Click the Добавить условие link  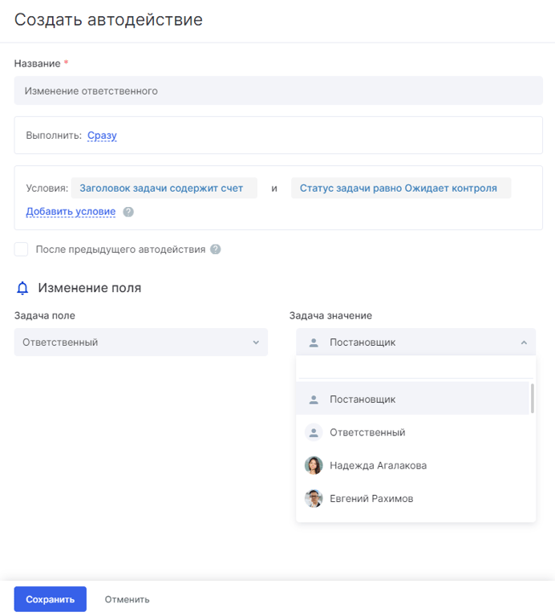(x=71, y=212)
